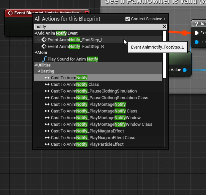Toggle the Context Sensitive checkbox
Image resolution: width=206 pixels, height=195 pixels.
coord(128,19)
